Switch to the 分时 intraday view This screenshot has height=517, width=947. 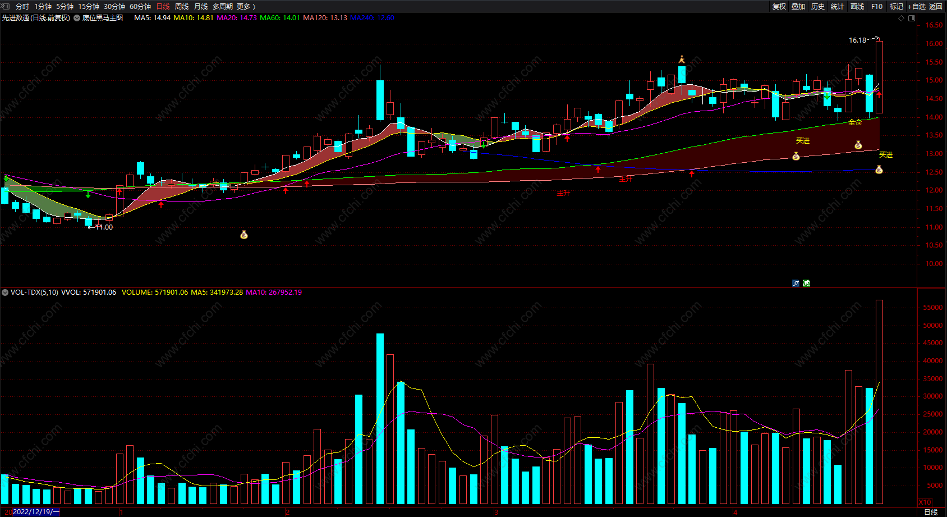click(22, 7)
